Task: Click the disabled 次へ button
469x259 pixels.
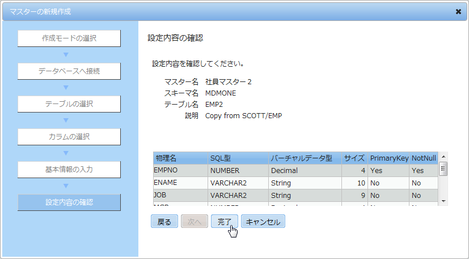Action: pyautogui.click(x=195, y=222)
